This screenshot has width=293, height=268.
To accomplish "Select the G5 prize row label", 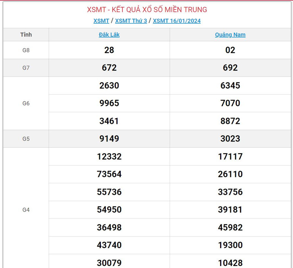I will 26,139.
